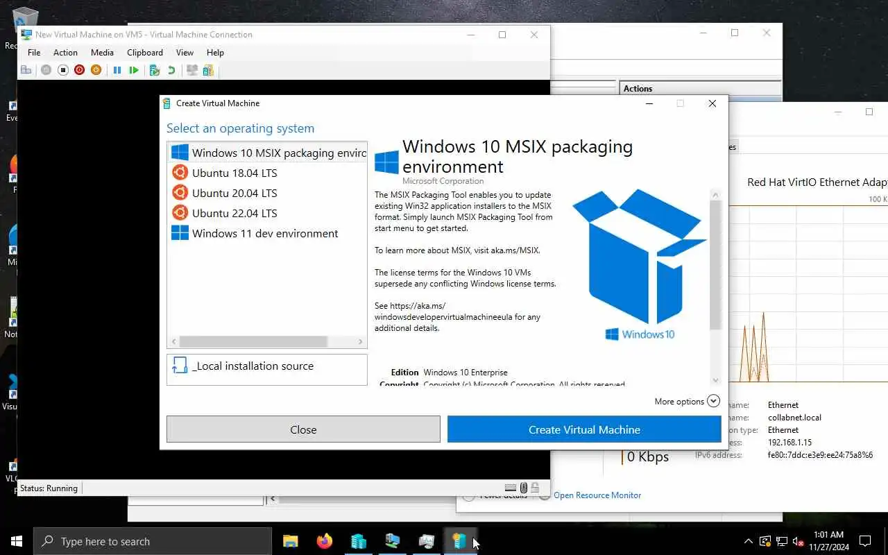Click the Turn Off (black square) toolbar icon

(x=62, y=70)
